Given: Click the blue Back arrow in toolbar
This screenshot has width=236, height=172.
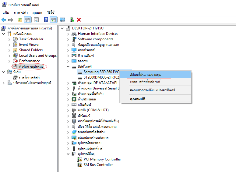Looking at the screenshot, I should pos(4,20).
